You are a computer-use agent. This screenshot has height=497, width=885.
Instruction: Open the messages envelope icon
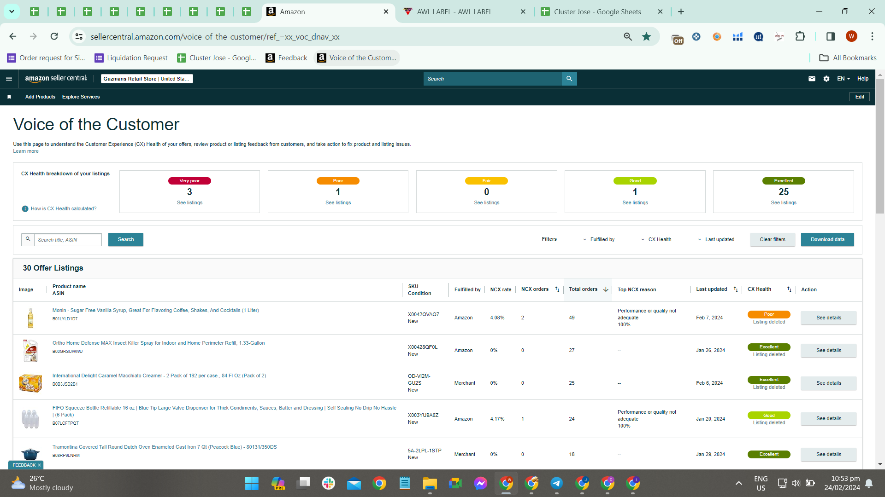click(x=812, y=79)
